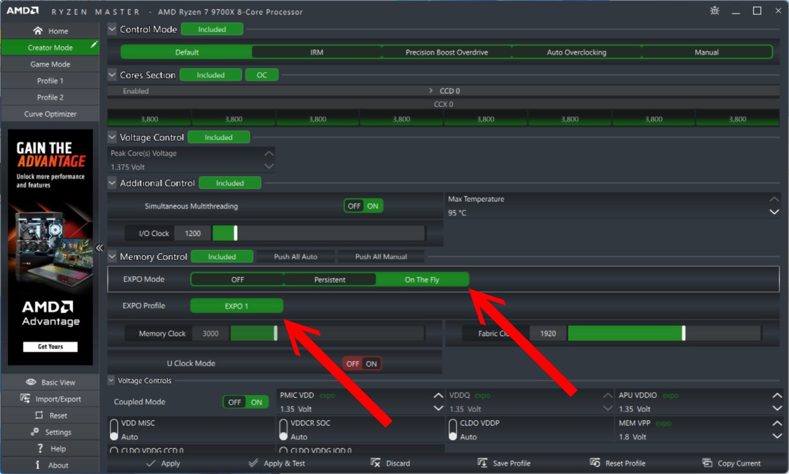The width and height of the screenshot is (789, 474).
Task: Click the Copy Current icon
Action: tap(707, 463)
